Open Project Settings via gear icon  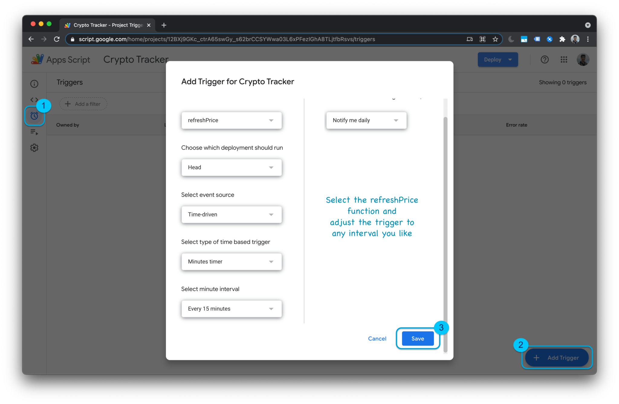[34, 148]
